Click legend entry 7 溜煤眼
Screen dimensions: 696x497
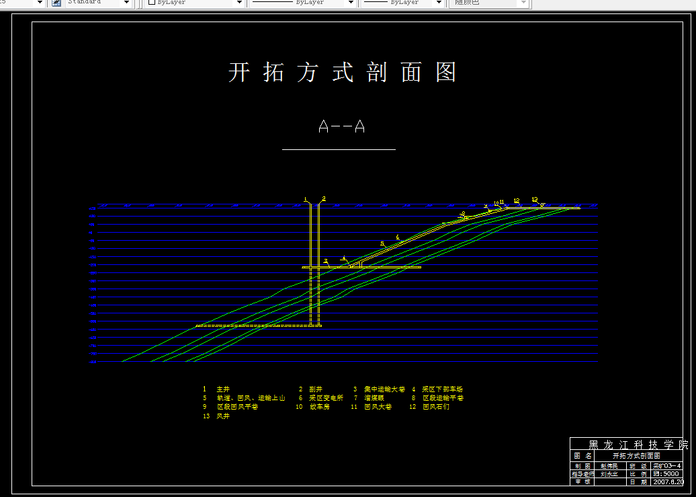tap(369, 398)
